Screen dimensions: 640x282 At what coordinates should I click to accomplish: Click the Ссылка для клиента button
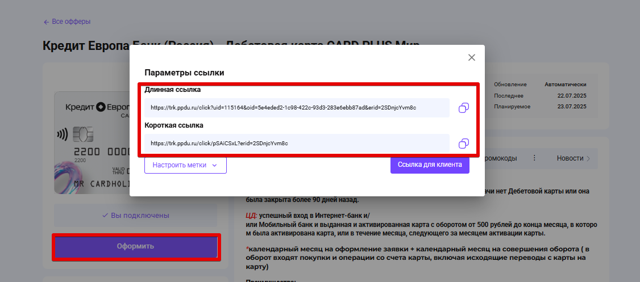[x=430, y=165]
